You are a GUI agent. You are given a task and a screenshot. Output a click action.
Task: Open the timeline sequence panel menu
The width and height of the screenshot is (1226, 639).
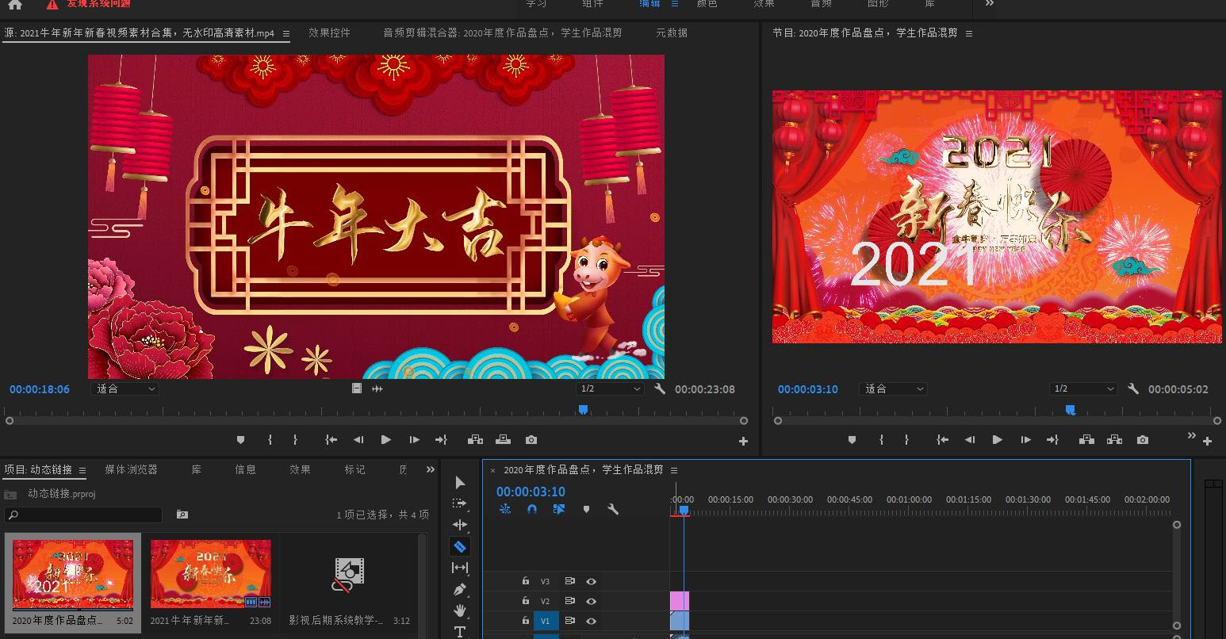pos(674,470)
